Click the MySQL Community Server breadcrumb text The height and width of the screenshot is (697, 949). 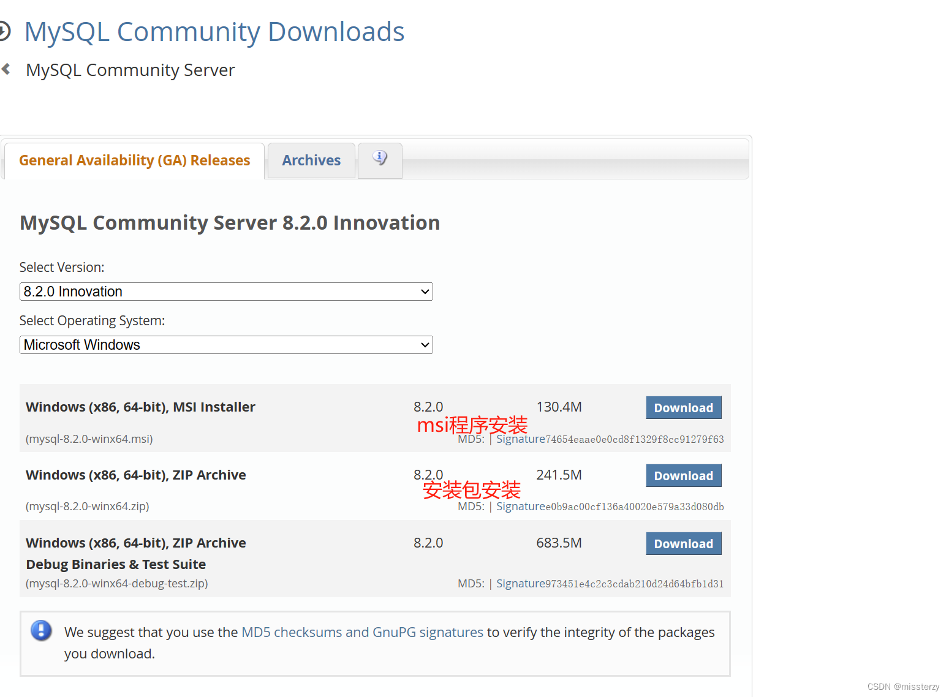pos(130,70)
